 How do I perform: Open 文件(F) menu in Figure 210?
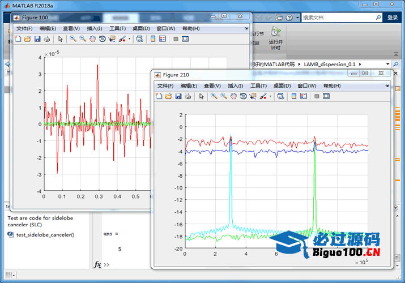pyautogui.click(x=165, y=85)
